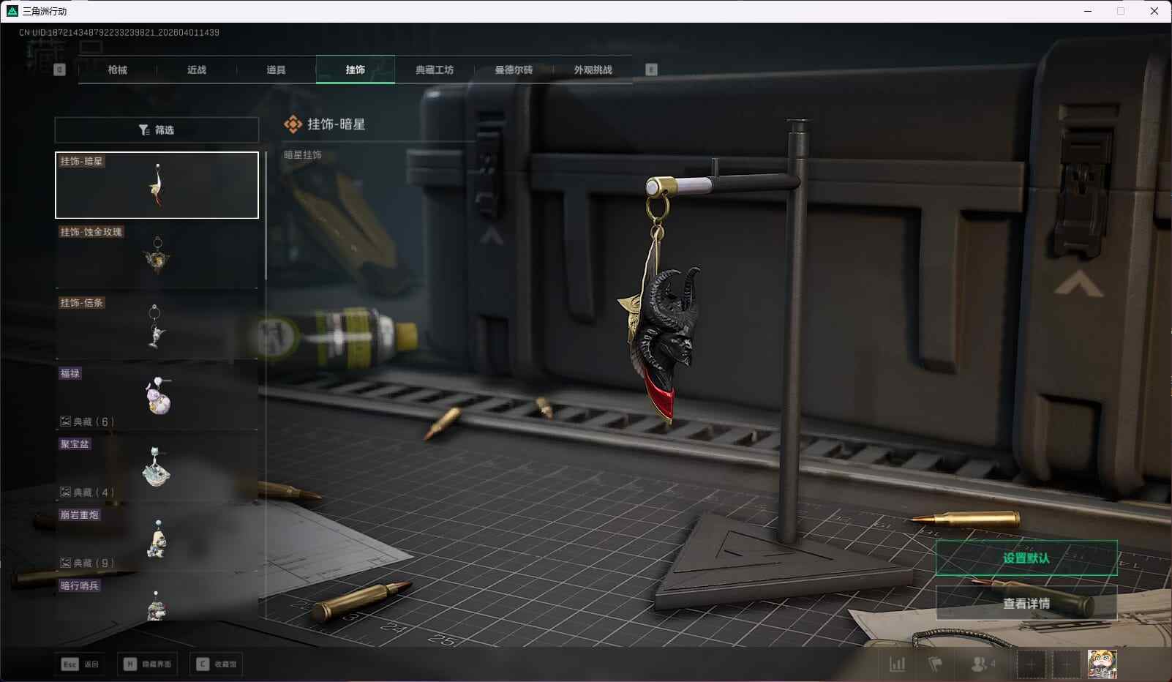This screenshot has width=1172, height=682.
Task: Click the player avatar portrait
Action: point(1101,664)
